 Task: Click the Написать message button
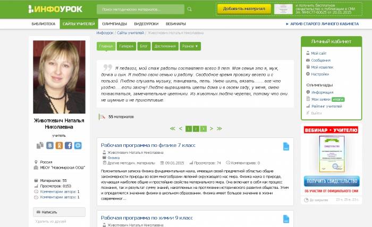pos(59,212)
